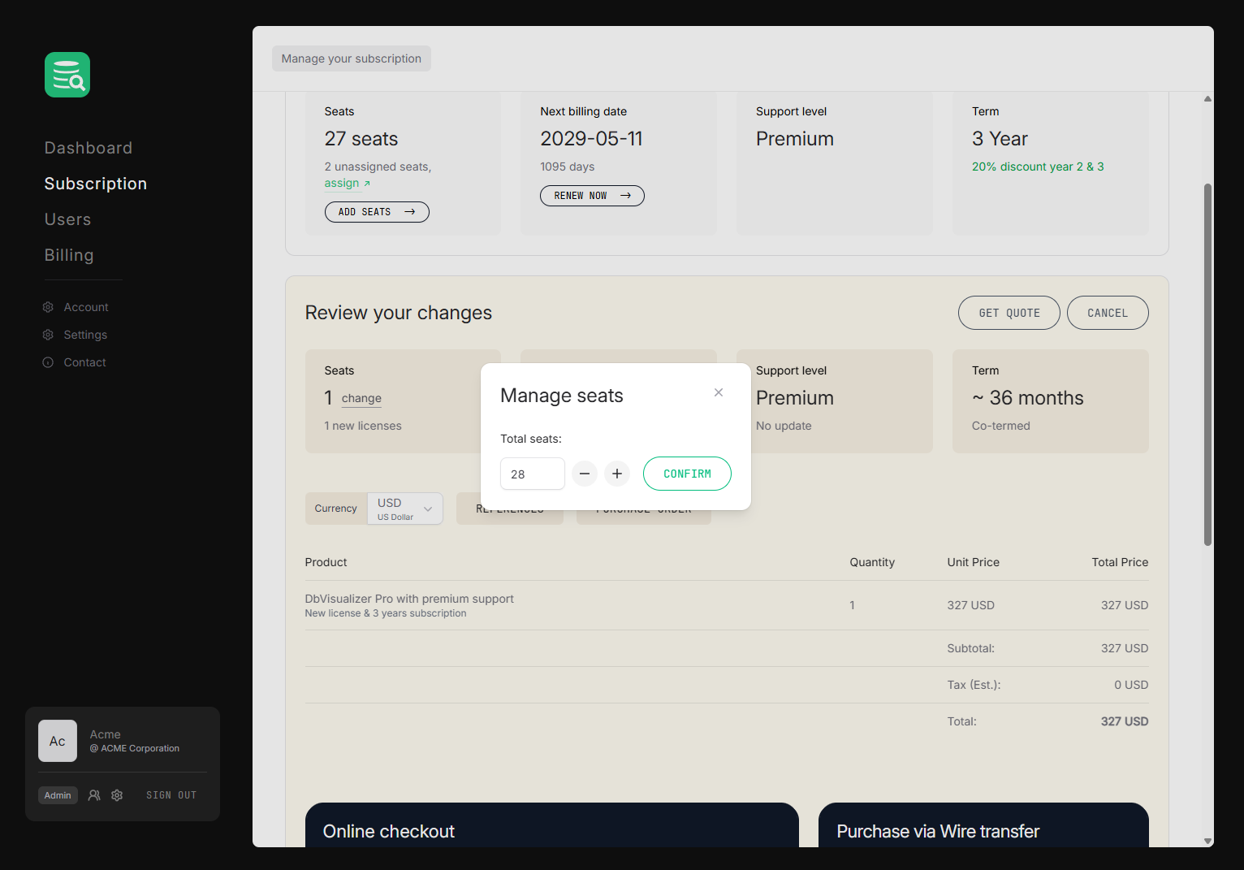
Task: Open Account in the sidebar
Action: point(86,307)
